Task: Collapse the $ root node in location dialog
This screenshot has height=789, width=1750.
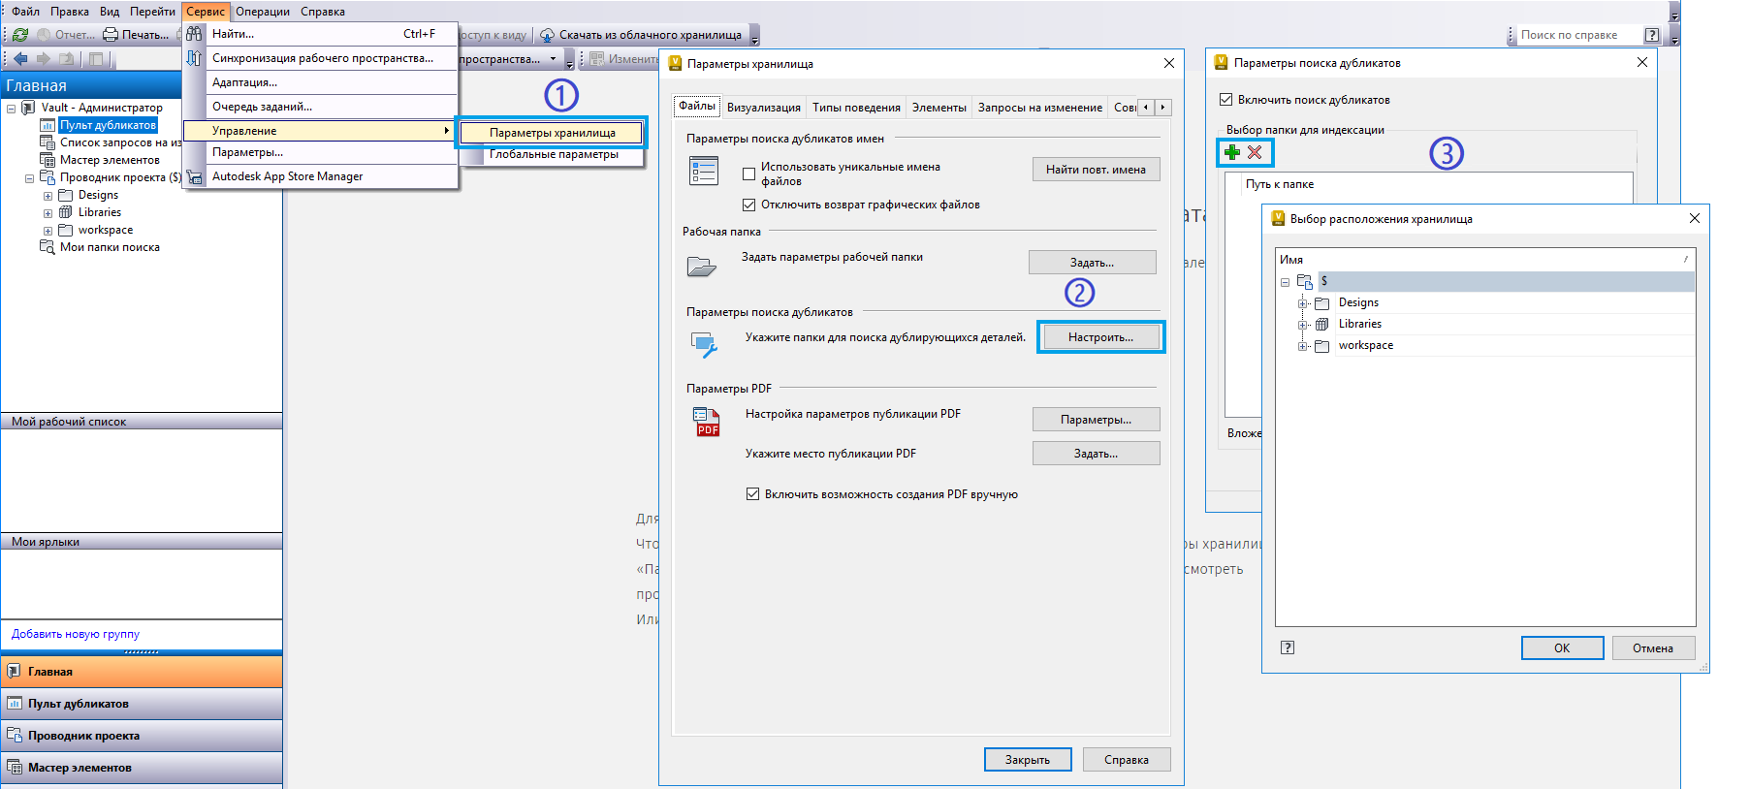Action: [1286, 282]
